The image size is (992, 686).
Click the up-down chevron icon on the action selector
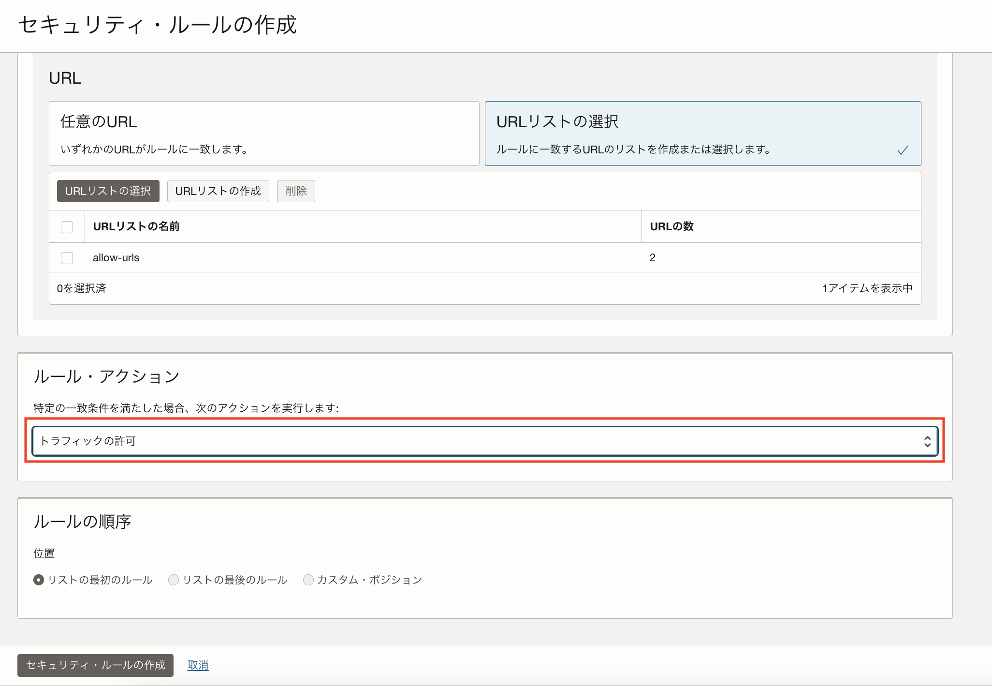(x=928, y=441)
